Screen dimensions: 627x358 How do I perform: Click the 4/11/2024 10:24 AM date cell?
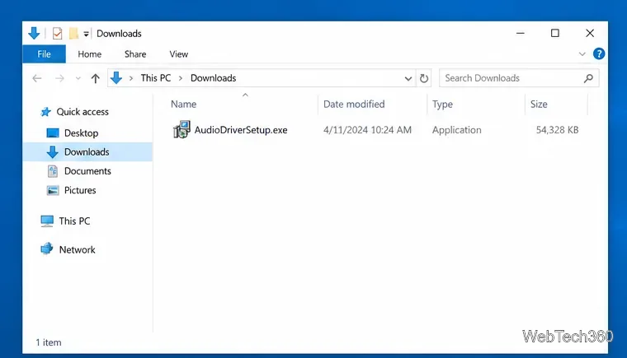click(367, 130)
